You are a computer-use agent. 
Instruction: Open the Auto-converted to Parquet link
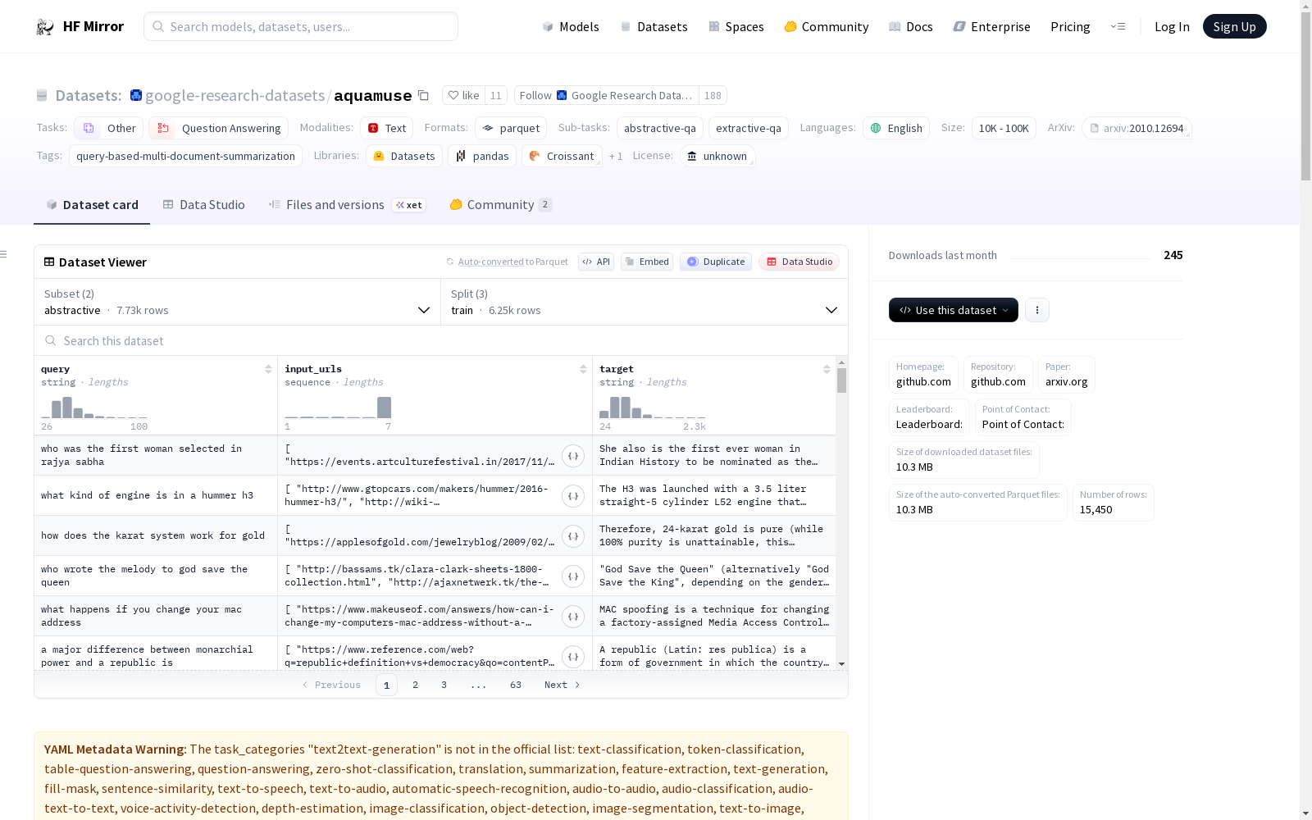pos(490,262)
